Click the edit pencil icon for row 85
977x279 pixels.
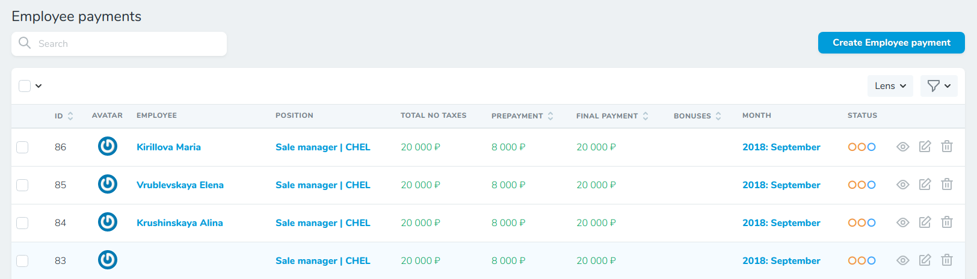tap(925, 185)
